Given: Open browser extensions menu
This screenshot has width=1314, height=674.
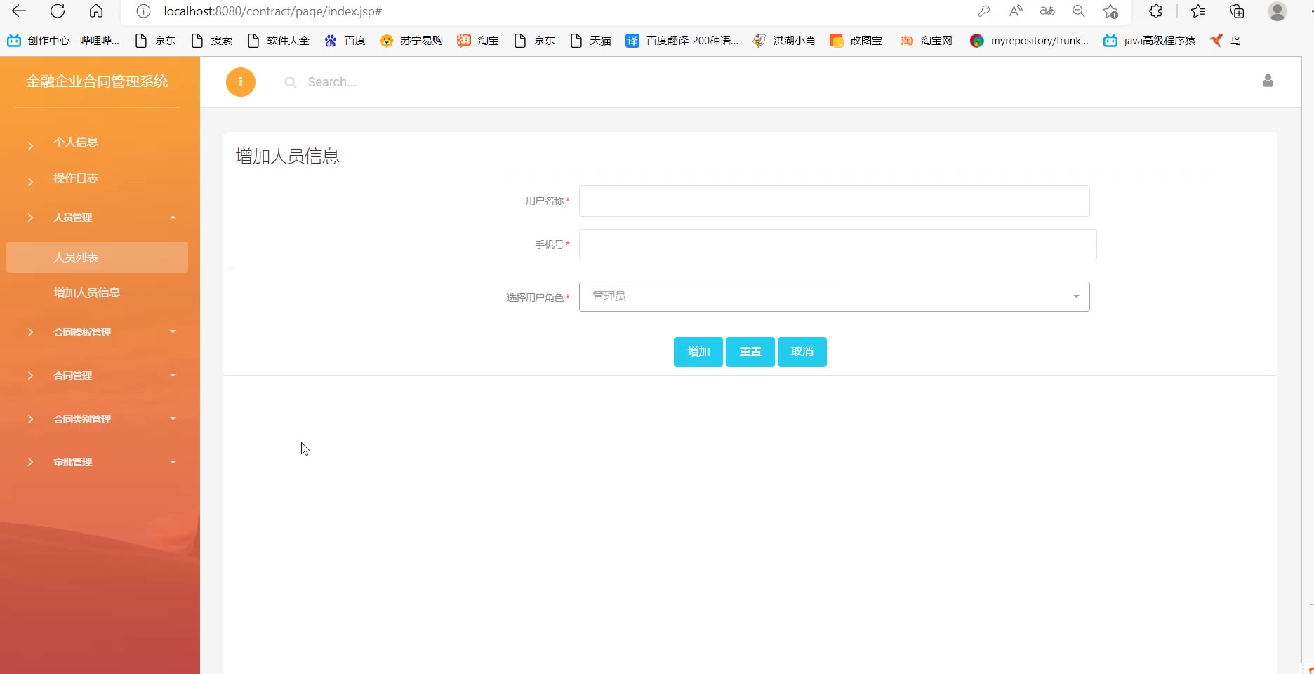Looking at the screenshot, I should pyautogui.click(x=1155, y=11).
